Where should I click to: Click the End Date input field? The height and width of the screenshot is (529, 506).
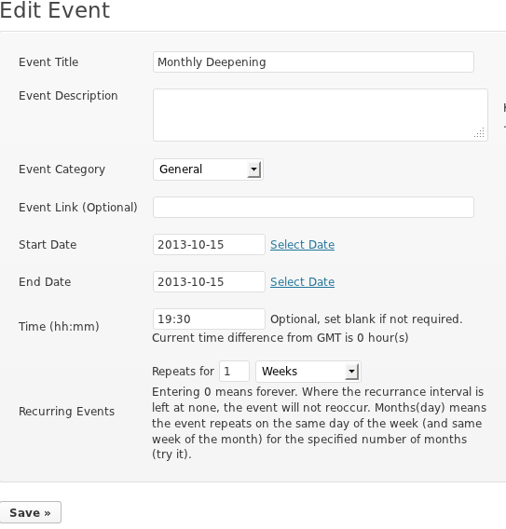pyautogui.click(x=209, y=281)
